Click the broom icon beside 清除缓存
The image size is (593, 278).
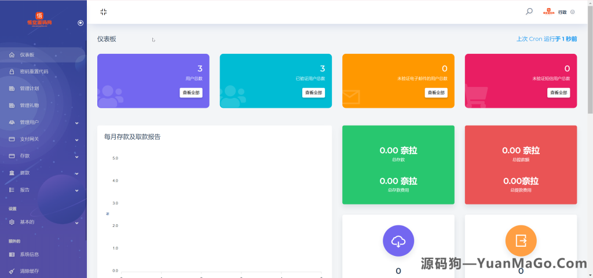[12, 271]
